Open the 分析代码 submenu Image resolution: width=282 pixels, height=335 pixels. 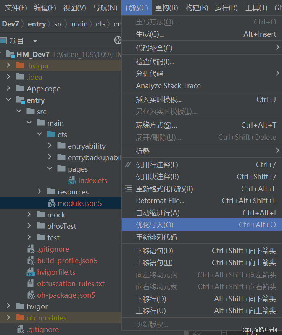click(202, 74)
